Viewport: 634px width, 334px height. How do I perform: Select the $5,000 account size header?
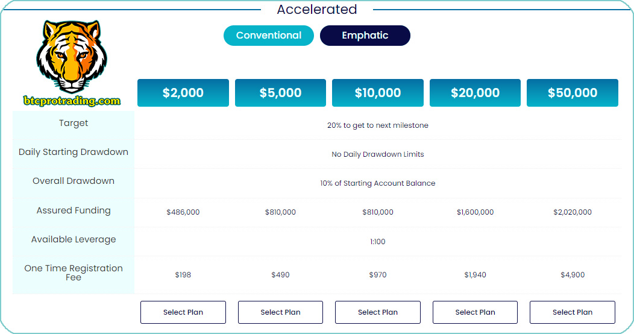280,93
